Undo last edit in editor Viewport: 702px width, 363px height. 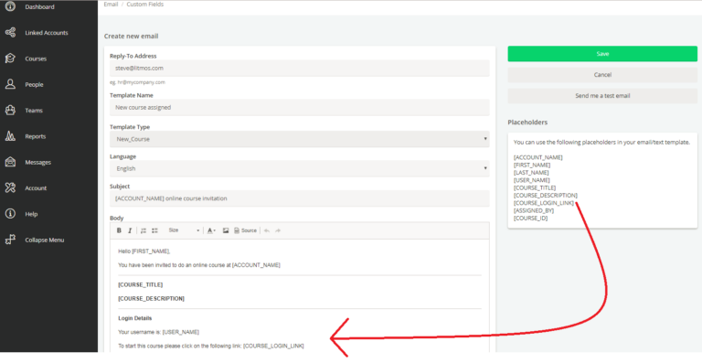pyautogui.click(x=267, y=230)
